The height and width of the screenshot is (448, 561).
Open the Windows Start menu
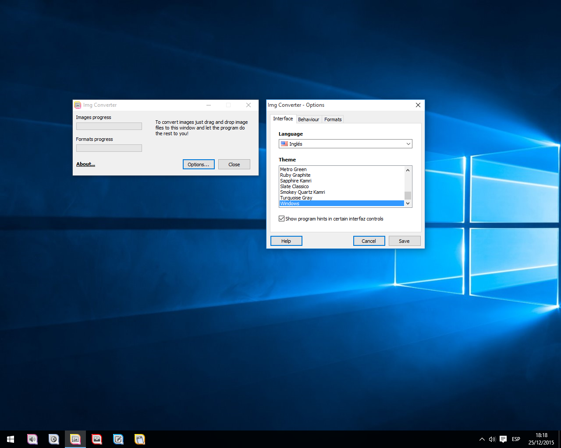(x=11, y=439)
